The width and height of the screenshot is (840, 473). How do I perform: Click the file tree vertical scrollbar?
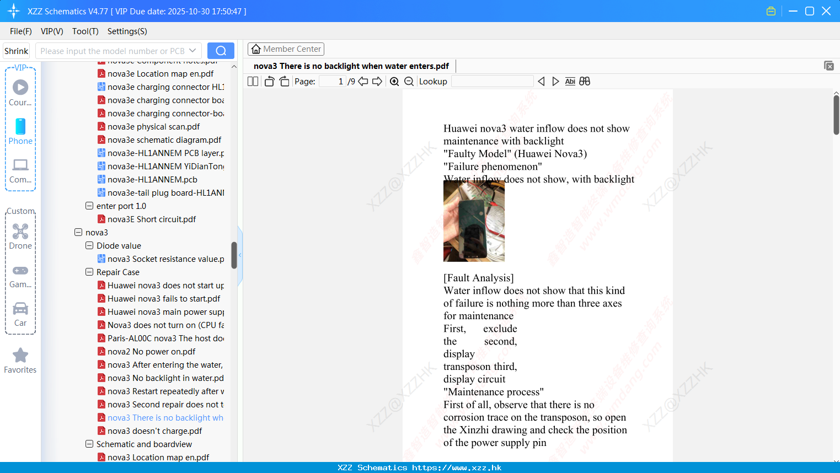tap(234, 255)
